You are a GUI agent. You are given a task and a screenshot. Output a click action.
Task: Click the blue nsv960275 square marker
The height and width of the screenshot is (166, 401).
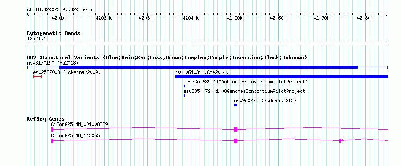click(236, 105)
